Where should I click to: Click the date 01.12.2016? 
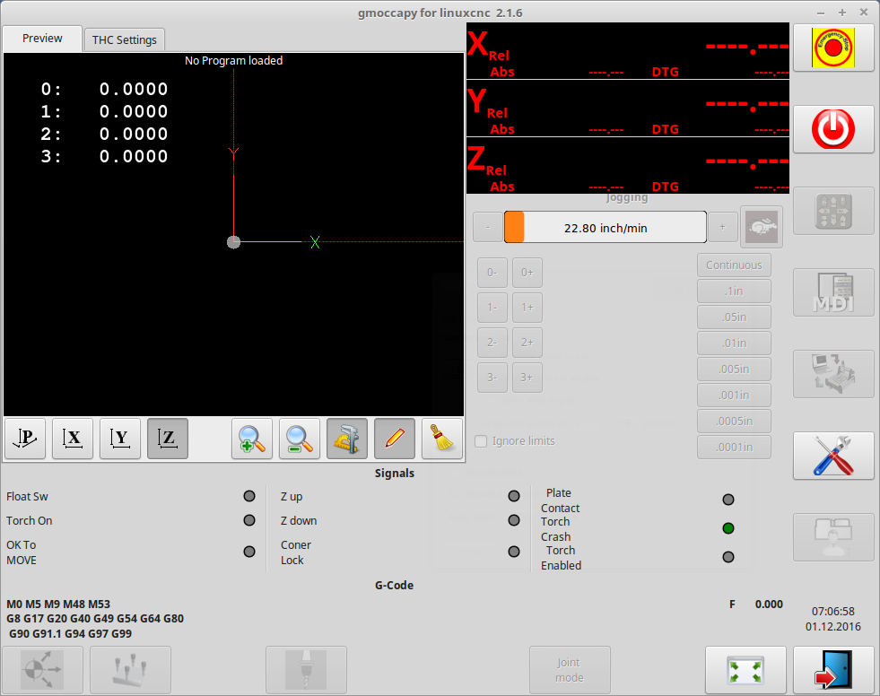(x=832, y=626)
